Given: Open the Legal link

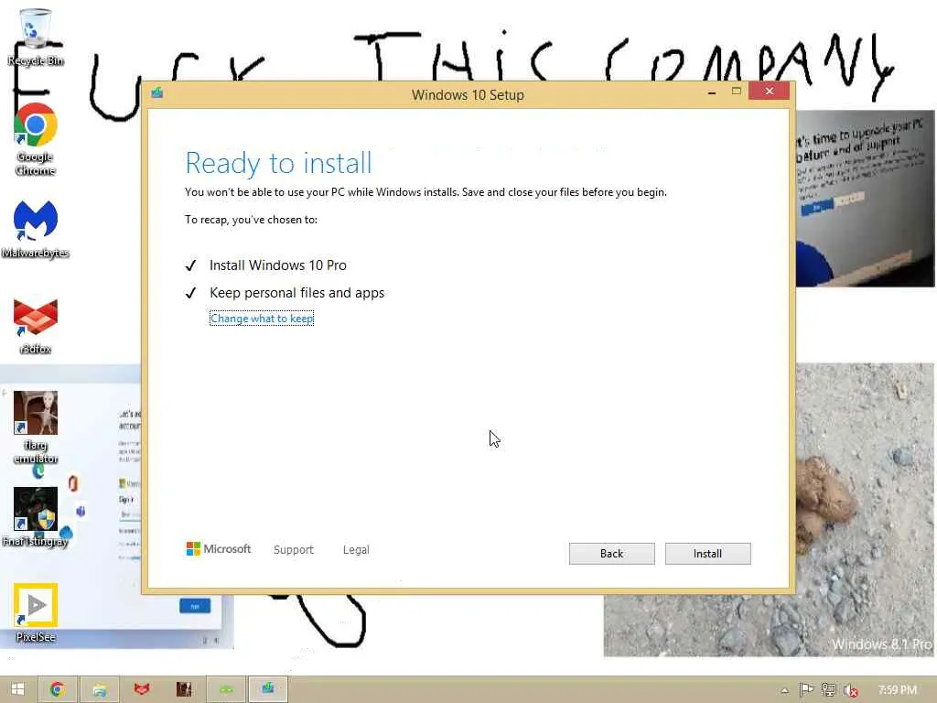Looking at the screenshot, I should coord(356,549).
